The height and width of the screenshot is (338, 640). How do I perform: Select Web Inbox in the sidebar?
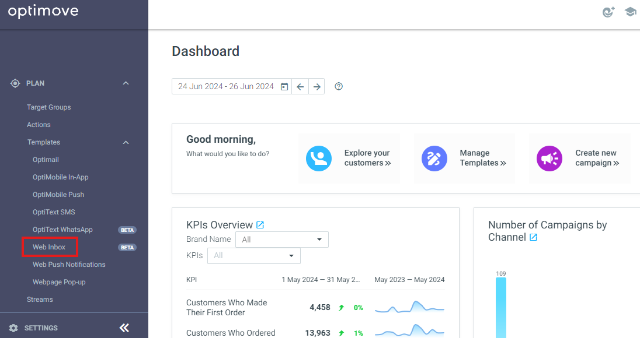coord(49,247)
